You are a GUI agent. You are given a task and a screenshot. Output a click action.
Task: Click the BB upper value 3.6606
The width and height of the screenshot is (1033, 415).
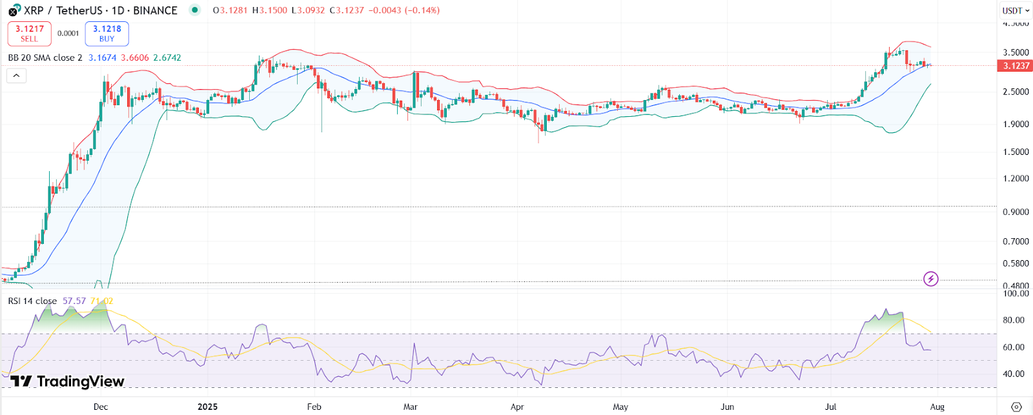135,57
